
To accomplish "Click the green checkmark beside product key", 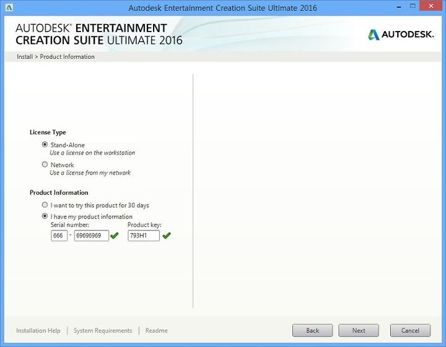I will 167,236.
